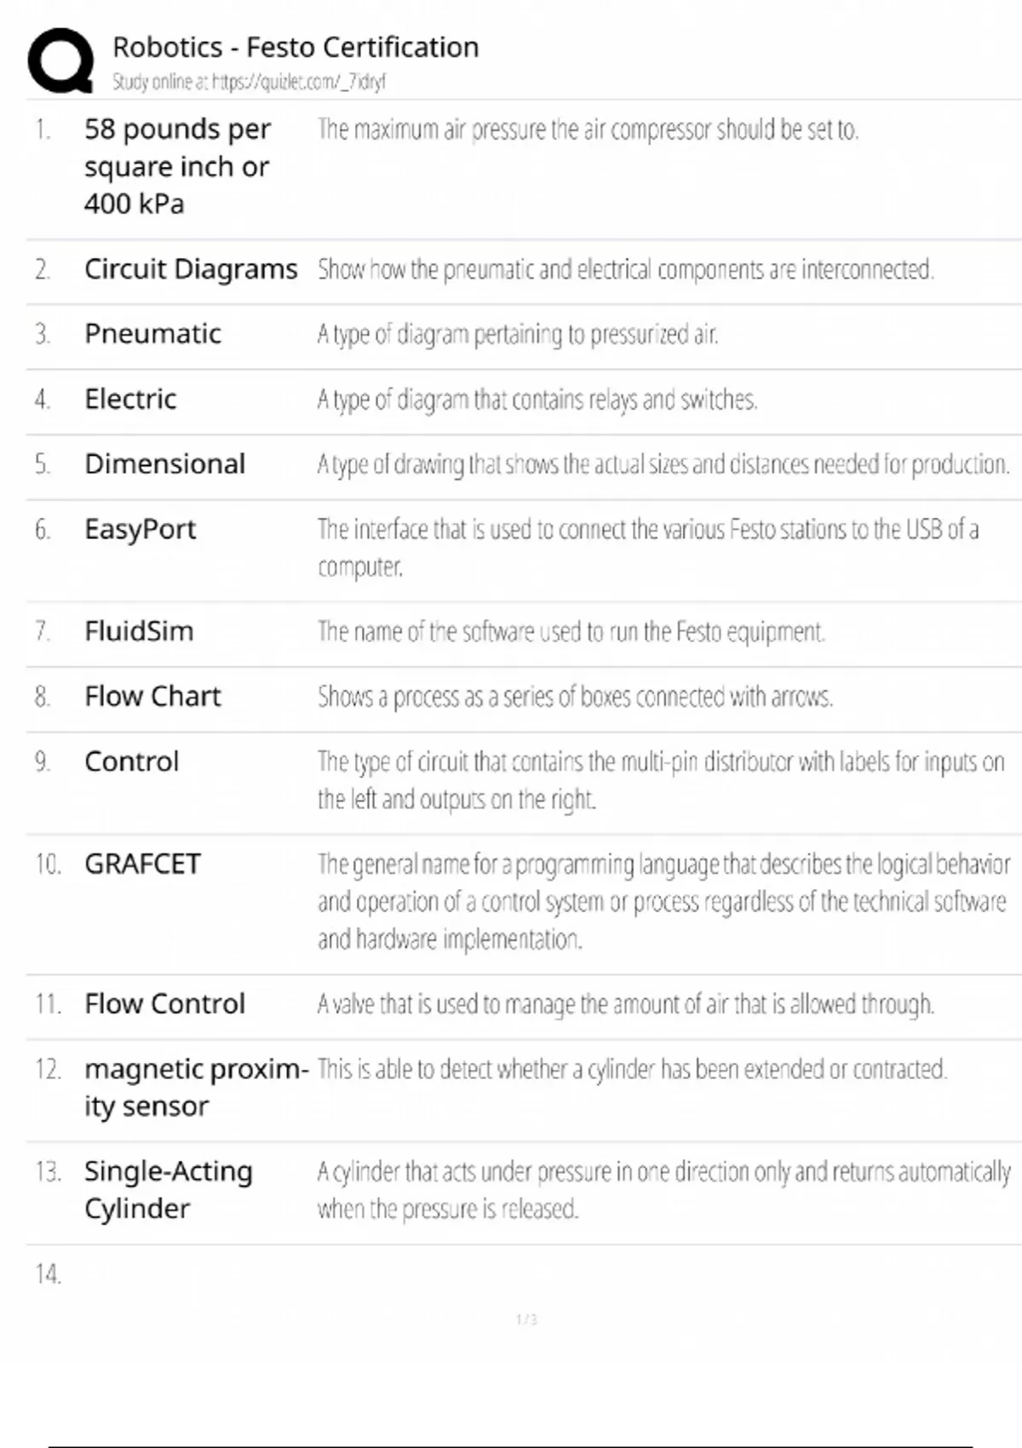
Task: Select the 'Dimensional' term
Action: [164, 464]
